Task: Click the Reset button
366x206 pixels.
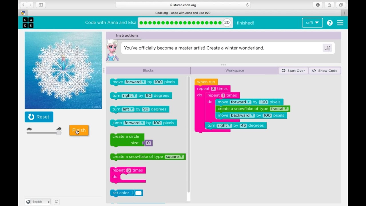Action: click(x=39, y=117)
